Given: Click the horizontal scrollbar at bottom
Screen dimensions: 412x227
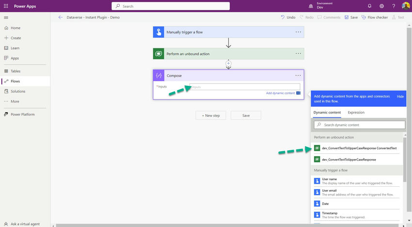Looking at the screenshot, I should pyautogui.click(x=228, y=226).
